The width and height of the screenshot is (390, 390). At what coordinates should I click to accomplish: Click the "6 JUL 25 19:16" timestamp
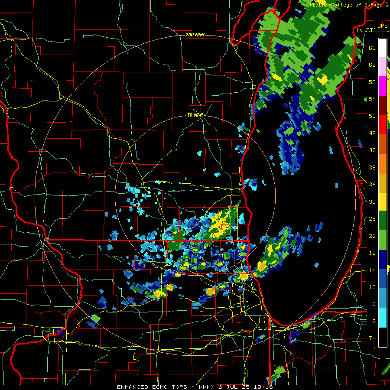pyautogui.click(x=246, y=387)
